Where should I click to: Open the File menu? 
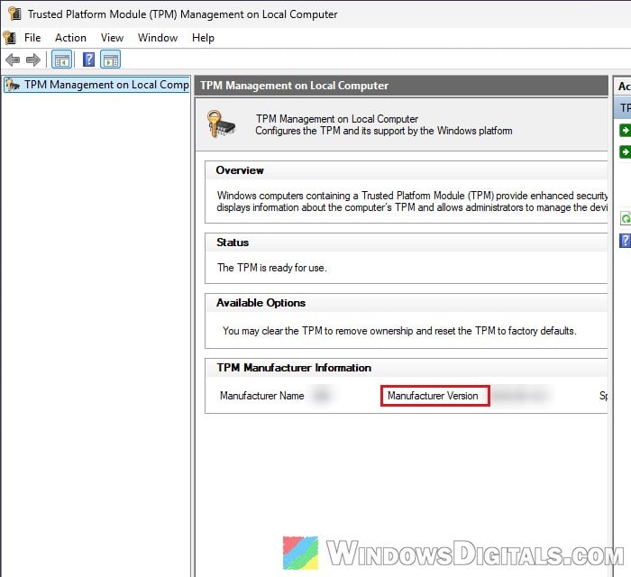click(x=32, y=38)
